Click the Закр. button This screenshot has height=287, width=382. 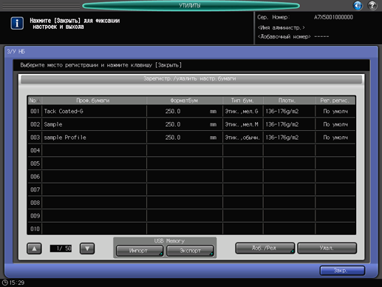pos(342,271)
